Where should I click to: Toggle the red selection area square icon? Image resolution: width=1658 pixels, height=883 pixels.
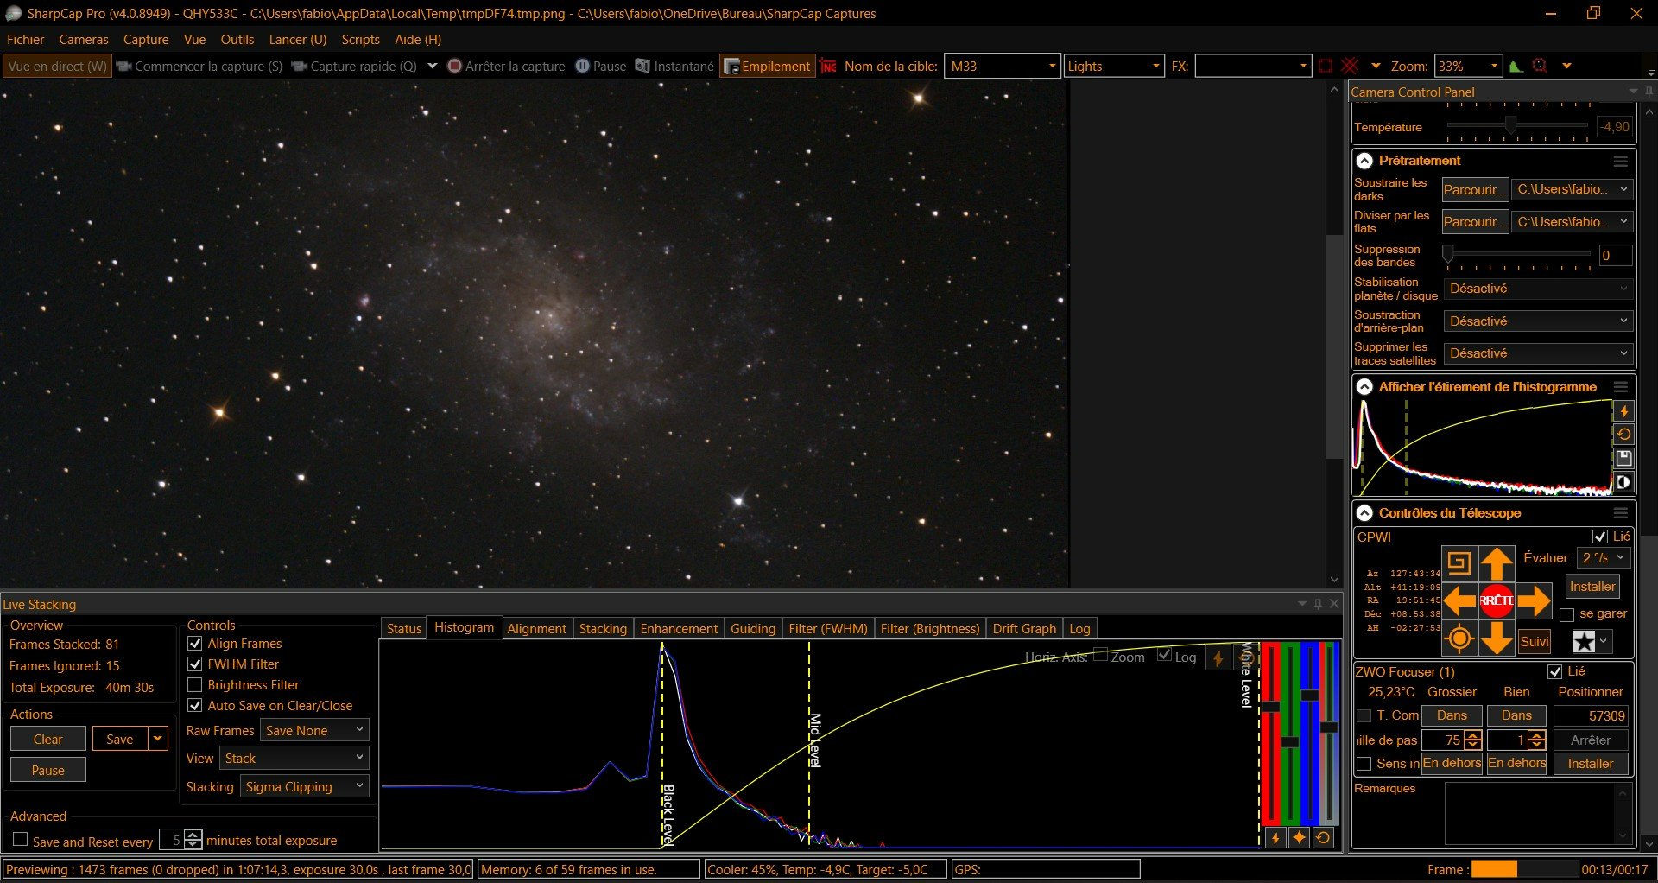(1326, 66)
